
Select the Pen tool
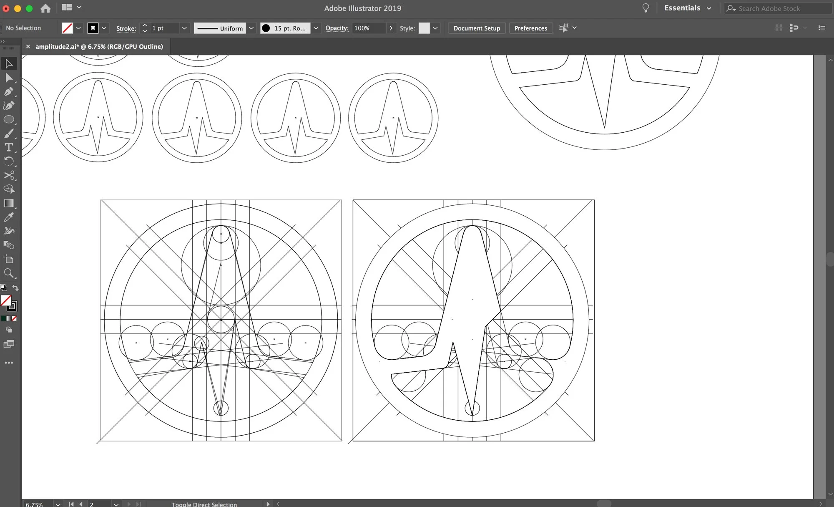pyautogui.click(x=9, y=91)
